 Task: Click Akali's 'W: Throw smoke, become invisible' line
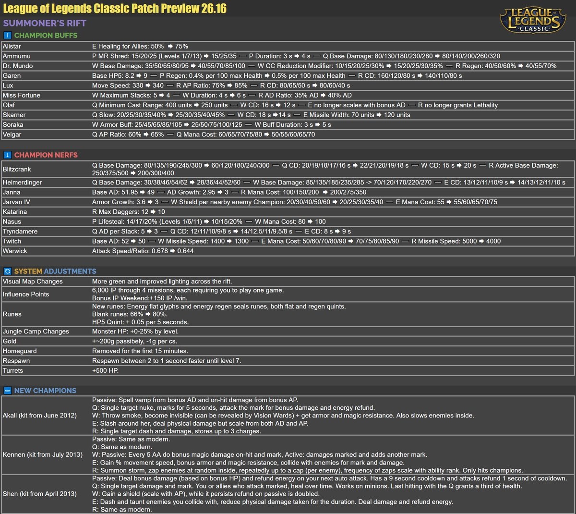coord(283,416)
